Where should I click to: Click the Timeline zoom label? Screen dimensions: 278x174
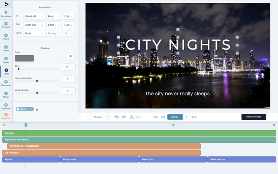coord(98,117)
